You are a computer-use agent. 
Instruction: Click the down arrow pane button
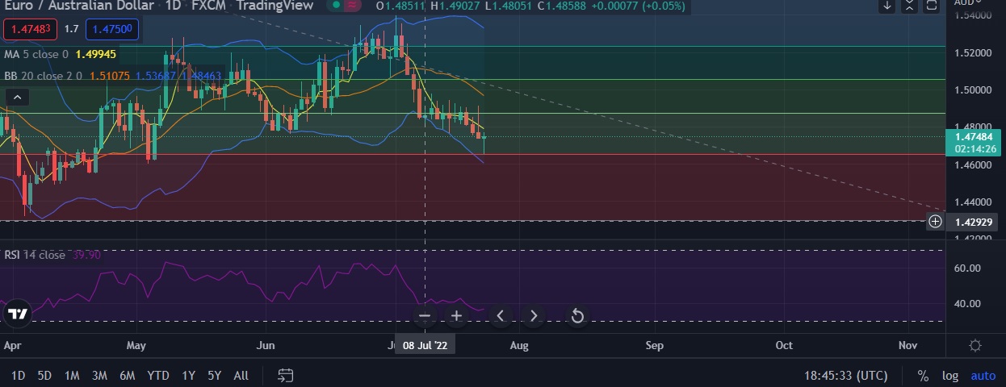coord(887,6)
